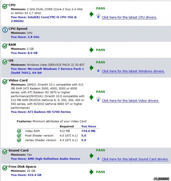Click the 'Free Disk Space' heading
171x181 pixels.
pyautogui.click(x=22, y=167)
